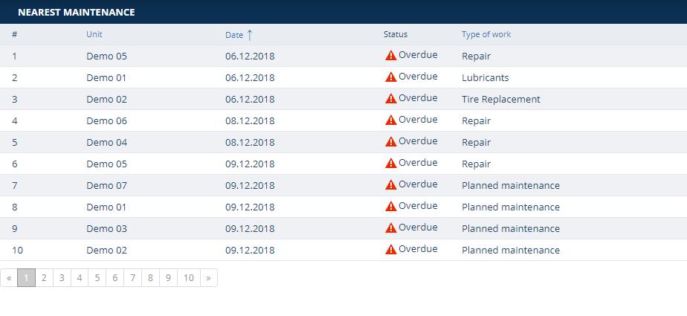Jump to page 5 in pagination
Viewport: 687px width, 316px height.
97,278
